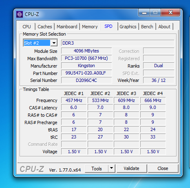Click the tRAS value 20
This screenshot has width=190, height=188.
[100, 129]
